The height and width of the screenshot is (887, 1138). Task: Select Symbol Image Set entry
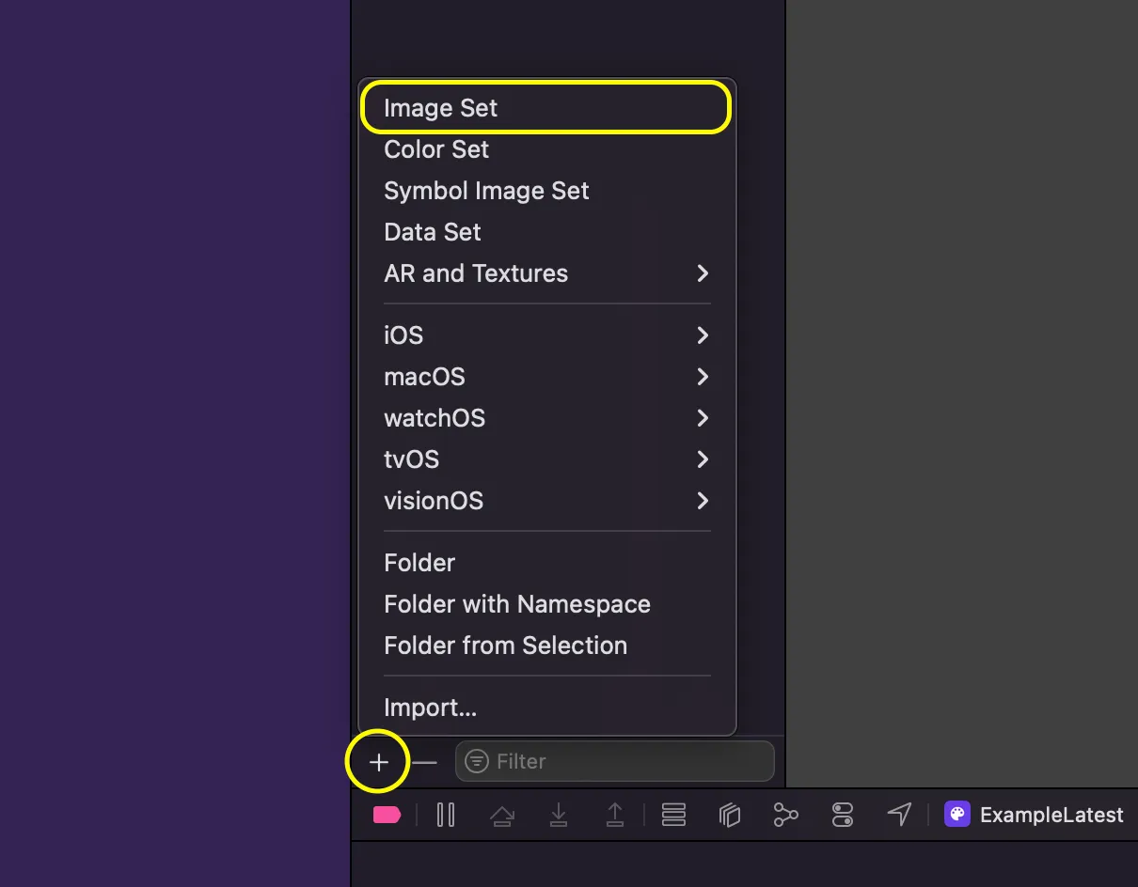[x=545, y=191]
